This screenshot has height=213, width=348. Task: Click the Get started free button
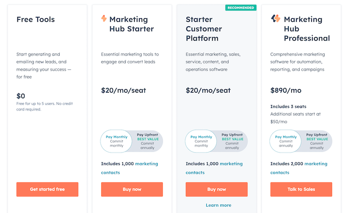[47, 189]
